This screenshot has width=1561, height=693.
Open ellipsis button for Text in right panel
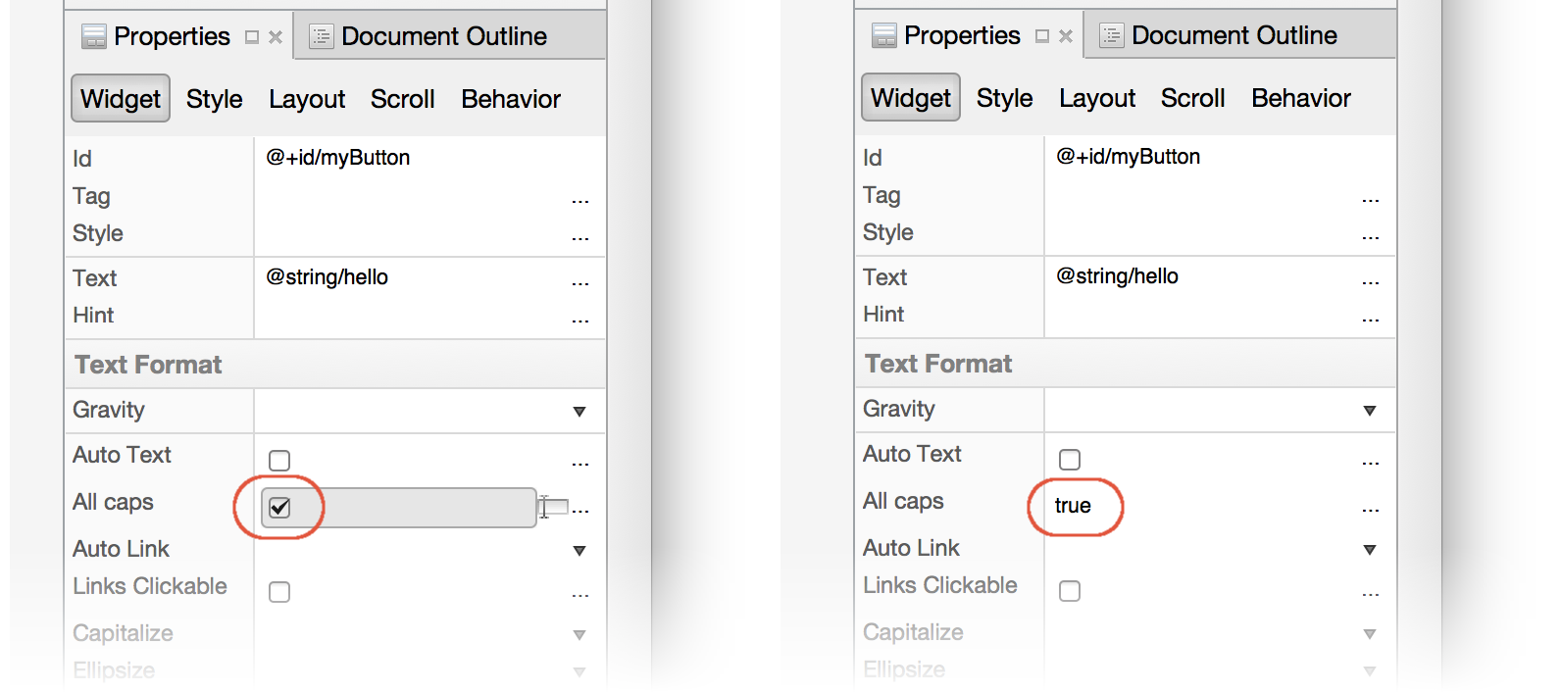(1371, 282)
